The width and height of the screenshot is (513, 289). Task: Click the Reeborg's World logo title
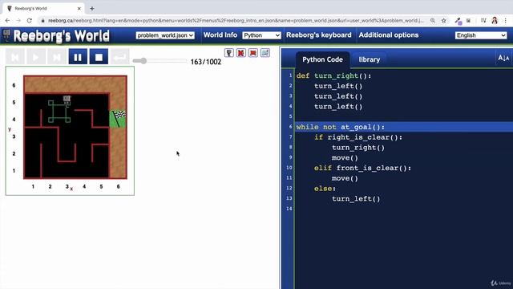click(x=61, y=36)
